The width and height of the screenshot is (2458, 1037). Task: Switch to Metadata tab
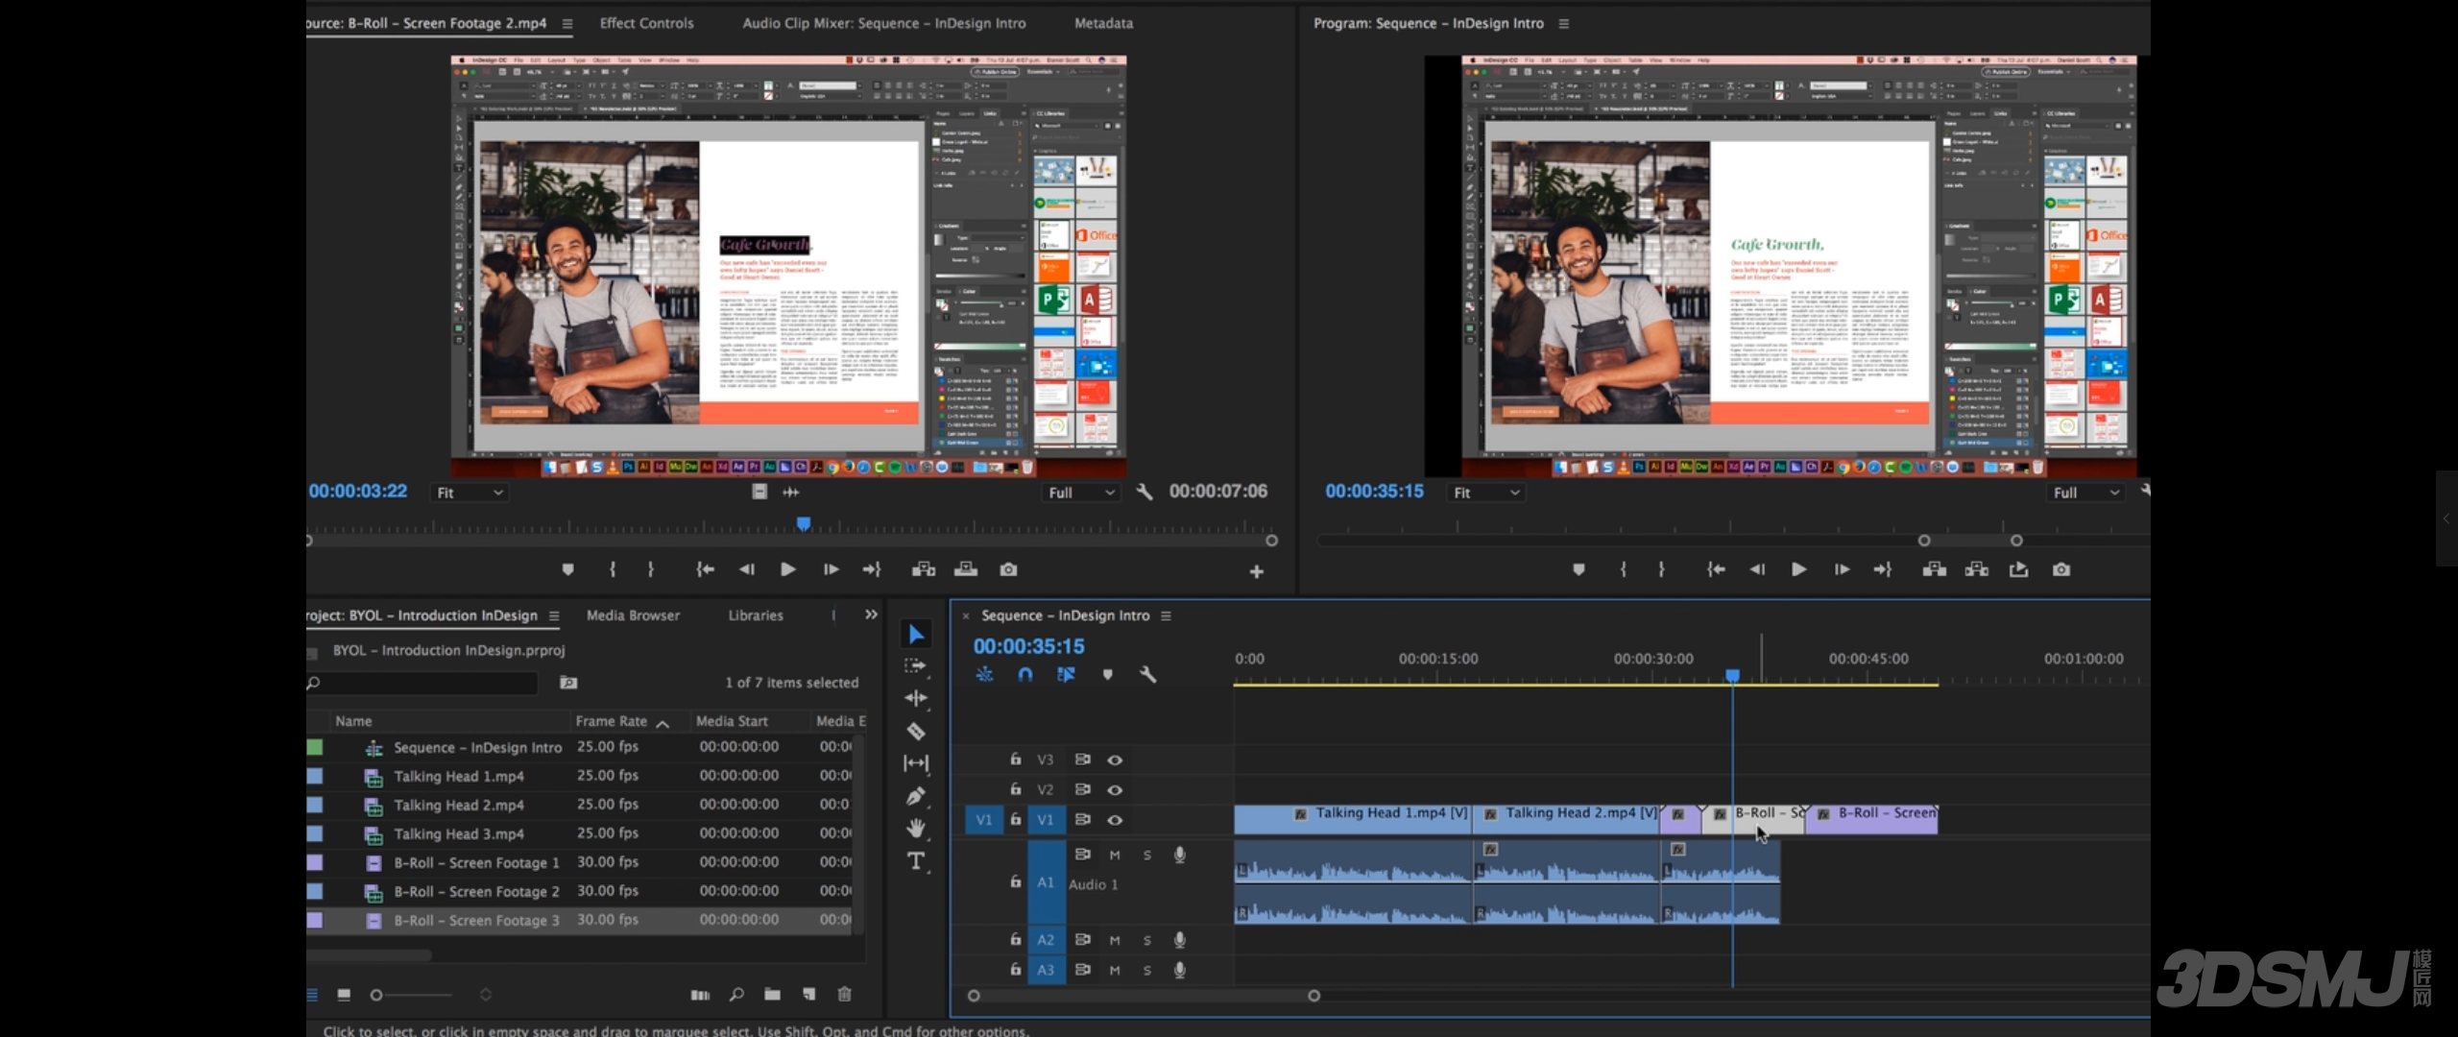coord(1103,23)
